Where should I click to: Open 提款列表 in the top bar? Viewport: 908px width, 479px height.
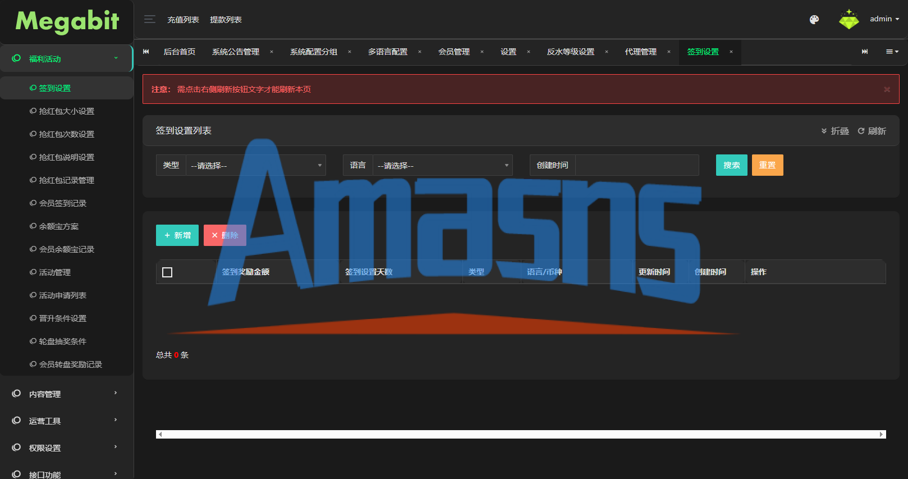tap(226, 20)
